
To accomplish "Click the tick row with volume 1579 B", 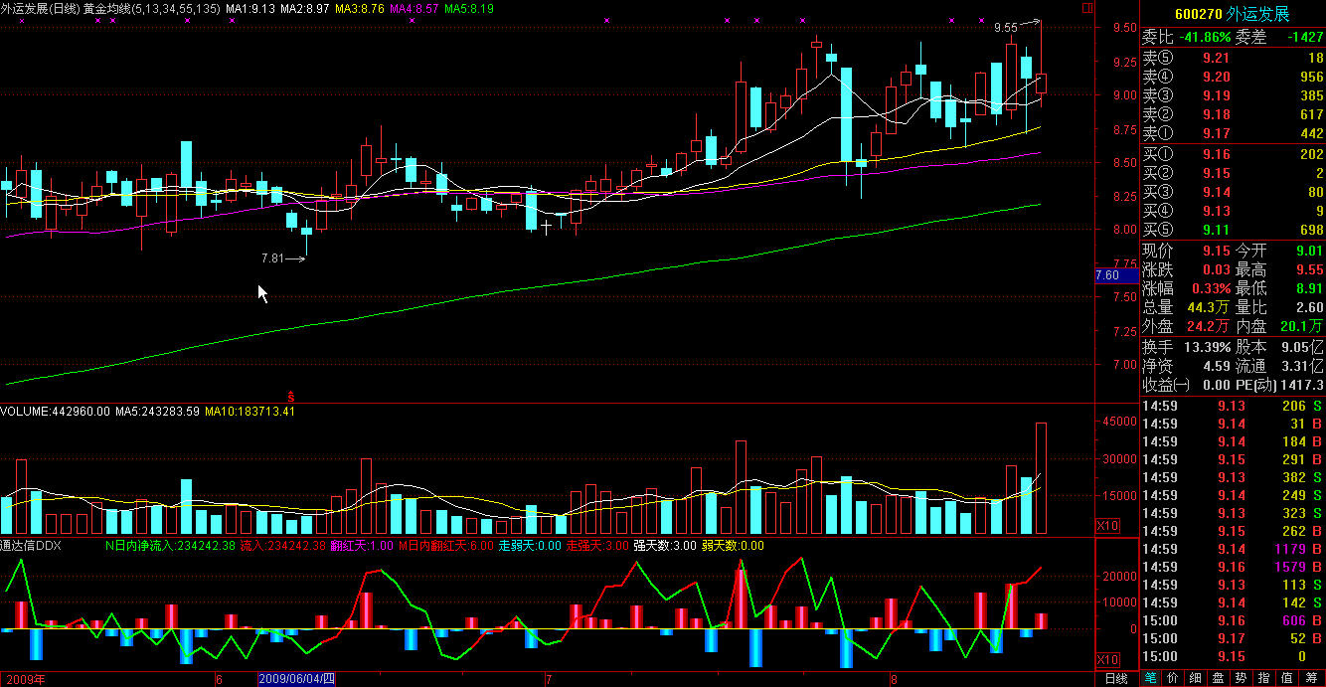I will 1233,567.
